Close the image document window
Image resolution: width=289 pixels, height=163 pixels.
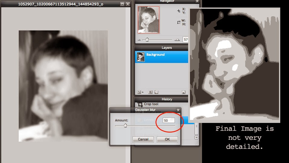[x=128, y=4]
